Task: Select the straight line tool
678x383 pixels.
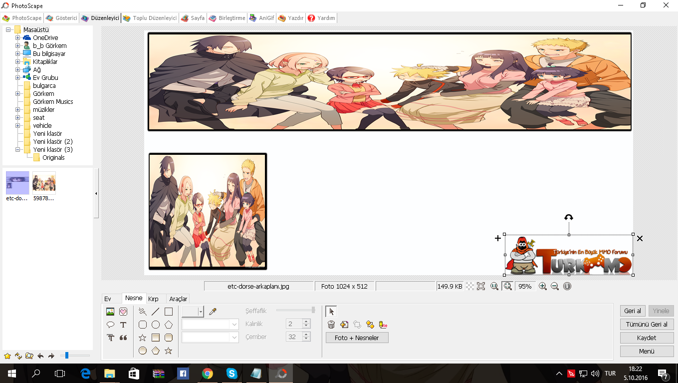Action: pyautogui.click(x=156, y=312)
